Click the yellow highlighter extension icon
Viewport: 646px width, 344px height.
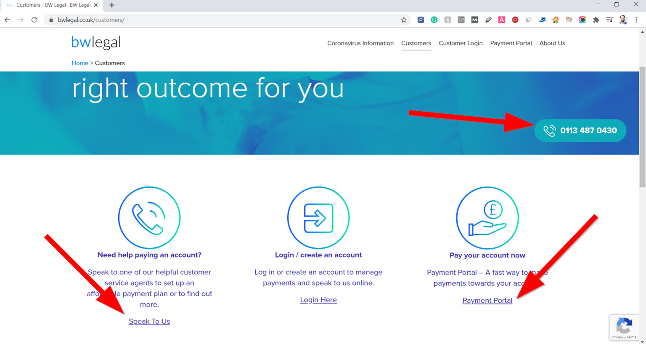tap(488, 20)
